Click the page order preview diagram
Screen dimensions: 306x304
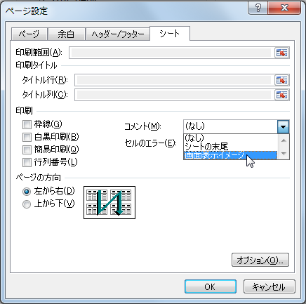(x=109, y=203)
